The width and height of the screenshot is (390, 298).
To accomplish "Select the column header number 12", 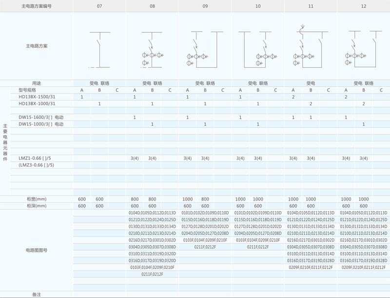I will [363, 6].
